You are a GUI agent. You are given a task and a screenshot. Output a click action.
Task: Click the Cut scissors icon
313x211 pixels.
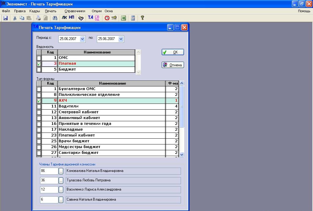tap(15, 18)
